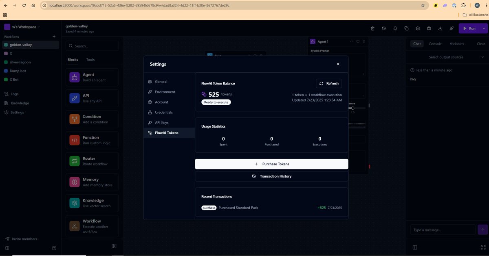Click the Agent block robot icon

click(75, 77)
